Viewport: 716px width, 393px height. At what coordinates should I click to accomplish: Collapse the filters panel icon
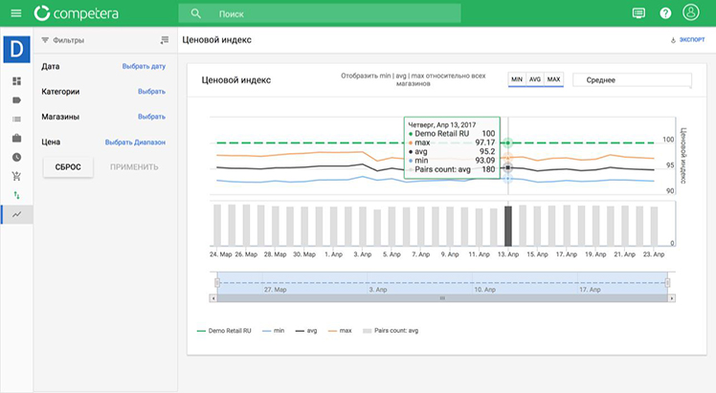tap(165, 40)
